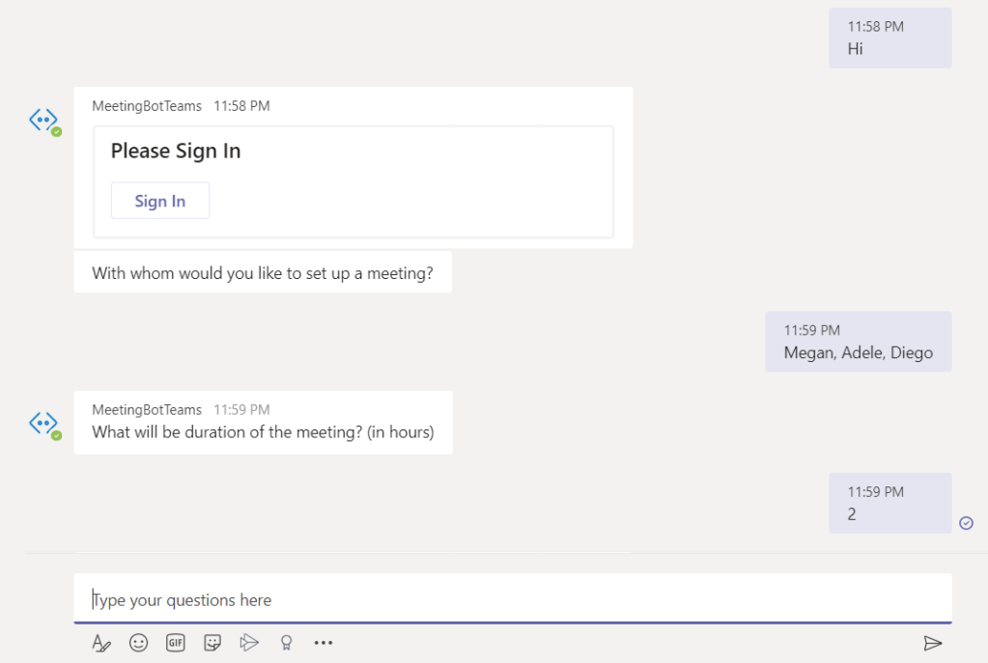Click the MeetingBotTeams name above the Sign In card
This screenshot has width=988, height=663.
(x=147, y=106)
